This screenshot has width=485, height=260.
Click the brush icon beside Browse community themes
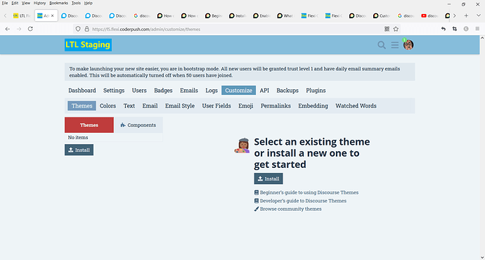257,209
